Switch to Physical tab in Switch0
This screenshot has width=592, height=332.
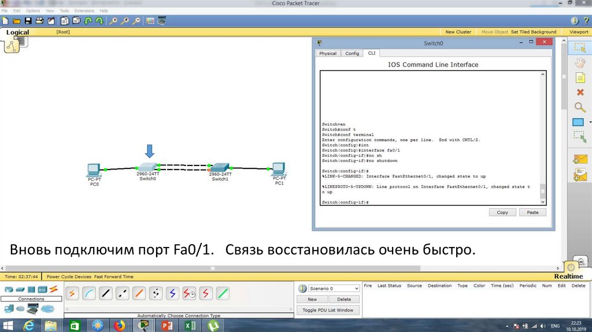[328, 53]
